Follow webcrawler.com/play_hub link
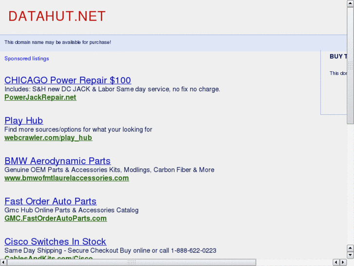This screenshot has height=266, width=354. (48, 138)
